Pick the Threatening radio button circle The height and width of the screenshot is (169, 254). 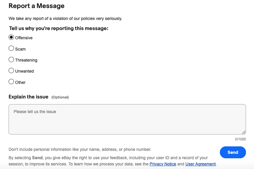click(x=11, y=60)
